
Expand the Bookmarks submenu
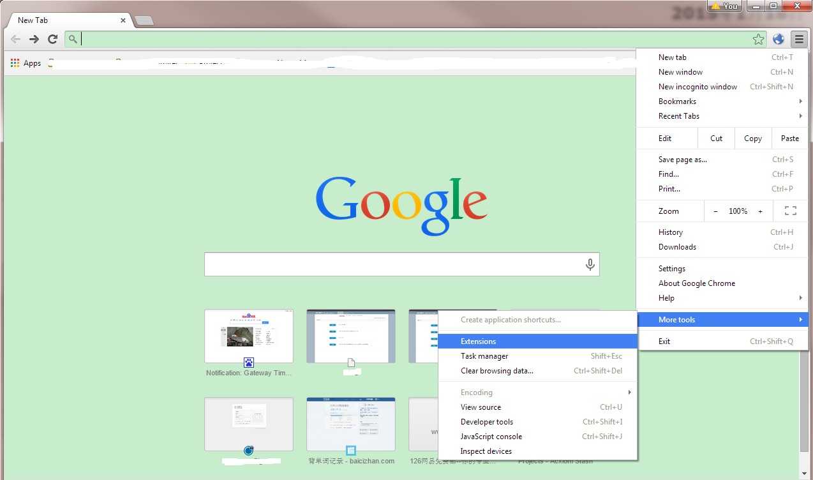coord(722,101)
